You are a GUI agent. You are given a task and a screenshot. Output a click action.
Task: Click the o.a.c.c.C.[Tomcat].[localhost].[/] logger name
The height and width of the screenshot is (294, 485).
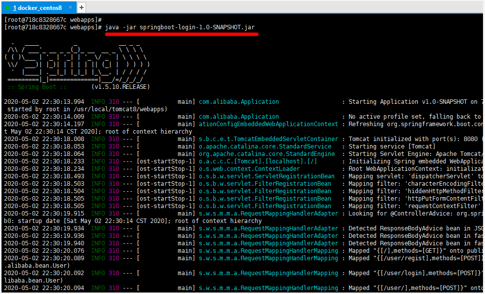258,161
